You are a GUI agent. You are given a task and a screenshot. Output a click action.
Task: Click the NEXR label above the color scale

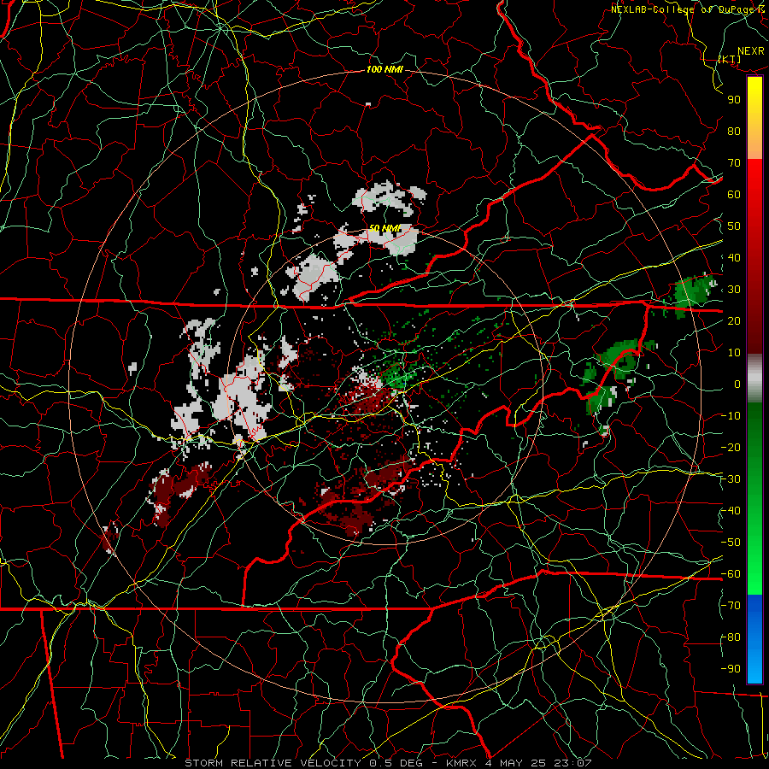tap(751, 51)
